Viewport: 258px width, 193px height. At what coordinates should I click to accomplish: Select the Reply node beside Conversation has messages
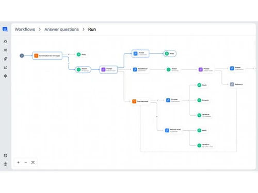82,55
